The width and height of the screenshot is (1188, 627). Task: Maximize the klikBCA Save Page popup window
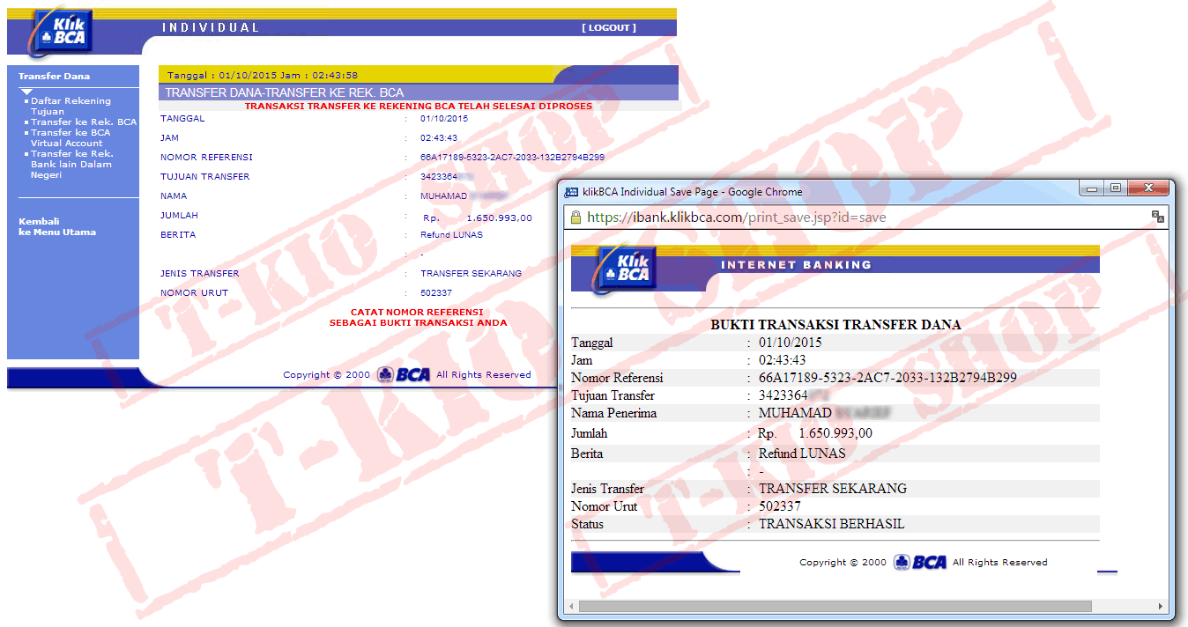coord(1115,188)
